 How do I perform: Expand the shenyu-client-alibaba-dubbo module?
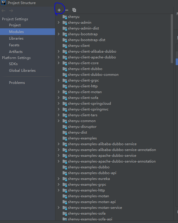point(59,51)
